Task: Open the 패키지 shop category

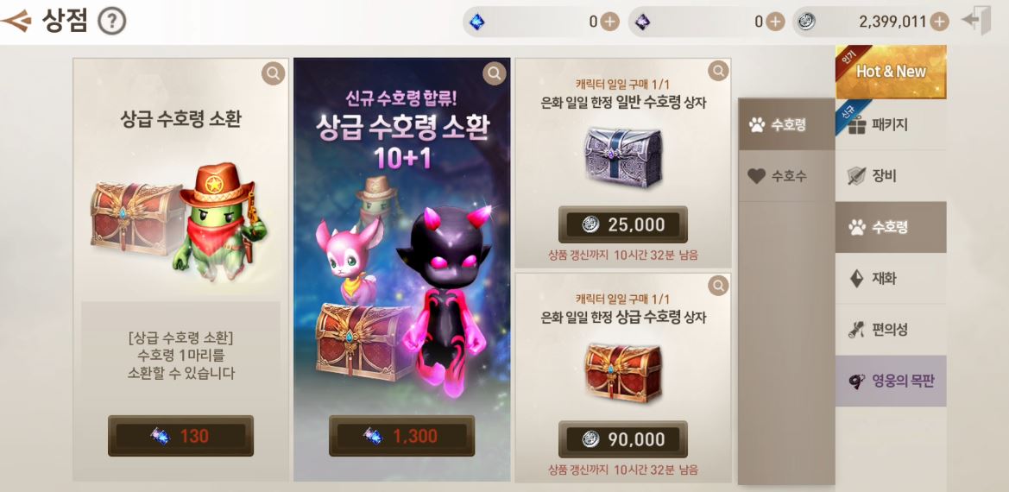Action: (x=892, y=125)
